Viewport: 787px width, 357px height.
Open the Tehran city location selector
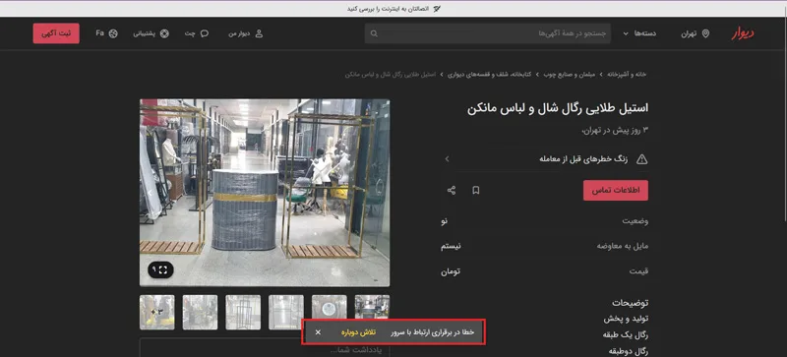point(696,33)
